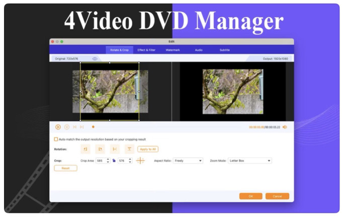Click the total duration 00:00:03.22 text
Viewport: 342px width, 218px height.
273,127
